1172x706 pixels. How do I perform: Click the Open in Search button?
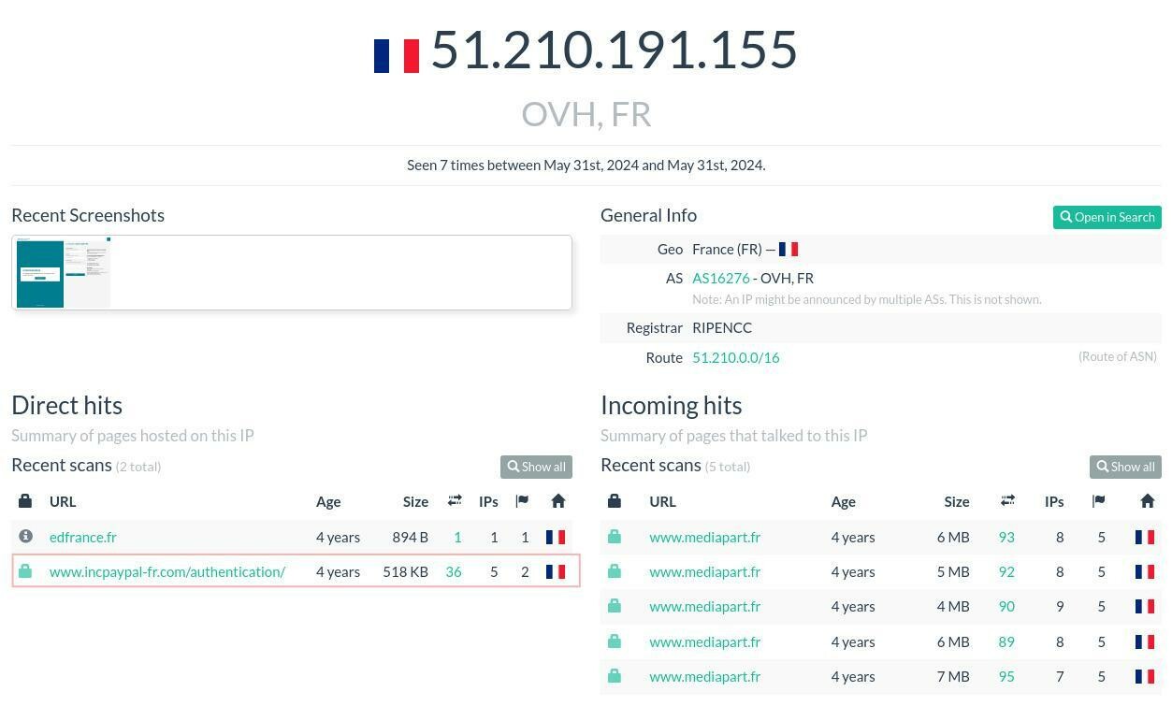point(1107,217)
